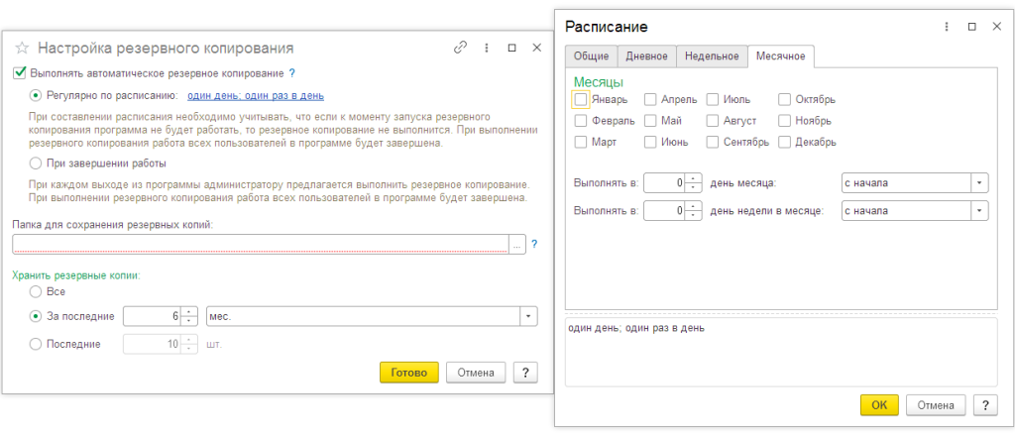The image size is (1015, 436).
Task: Switch to the Недельное tab
Action: click(x=711, y=56)
